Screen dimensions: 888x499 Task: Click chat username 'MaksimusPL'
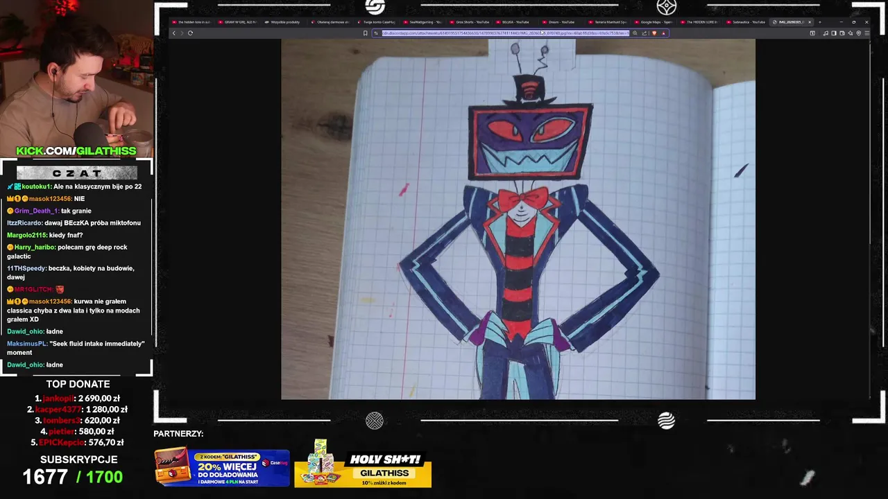[26, 344]
